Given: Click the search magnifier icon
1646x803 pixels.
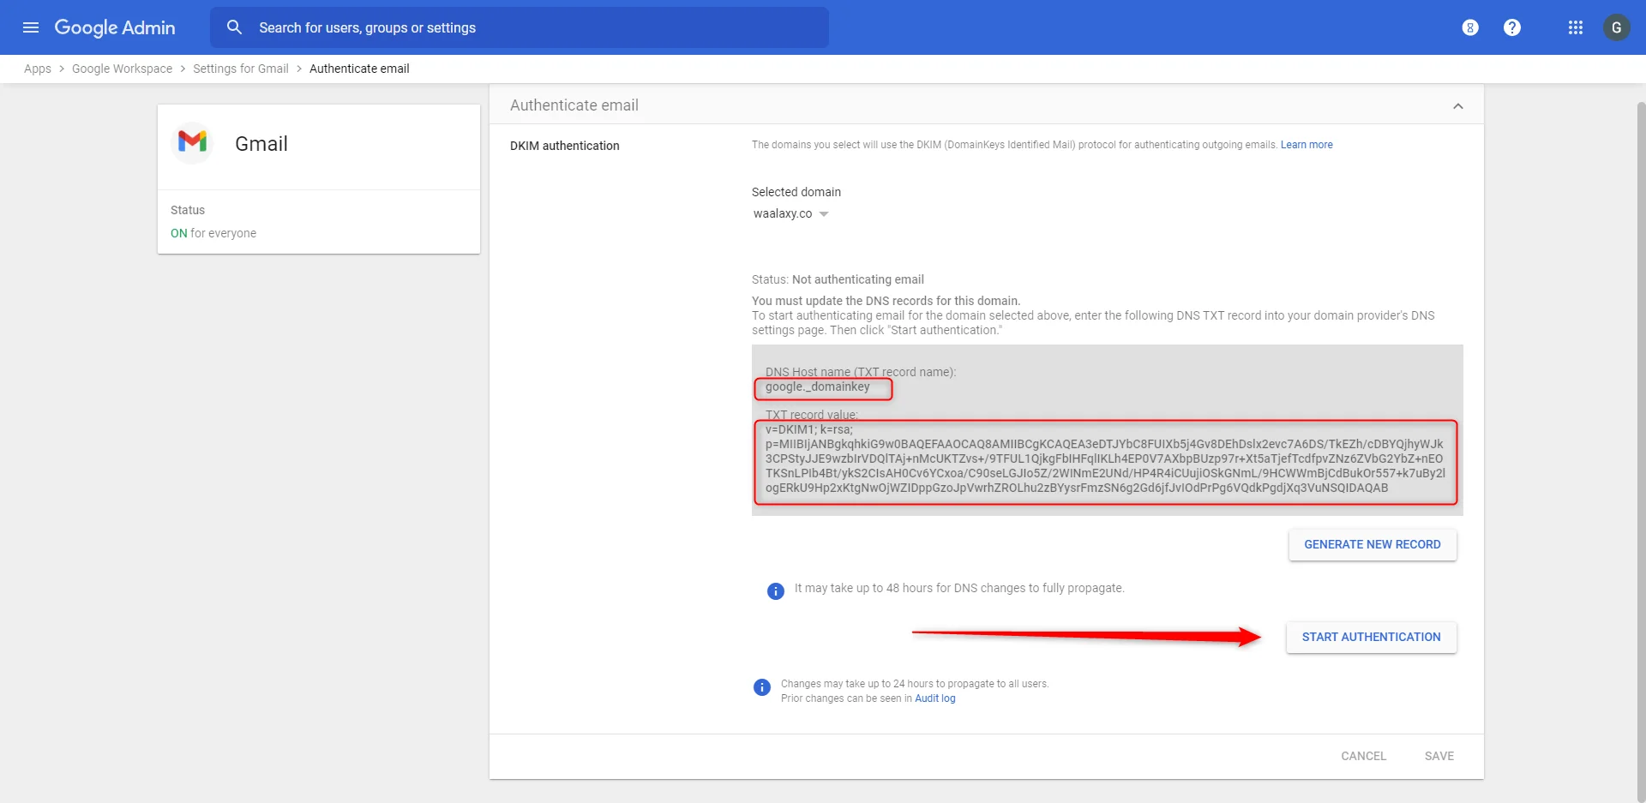Looking at the screenshot, I should coord(234,27).
